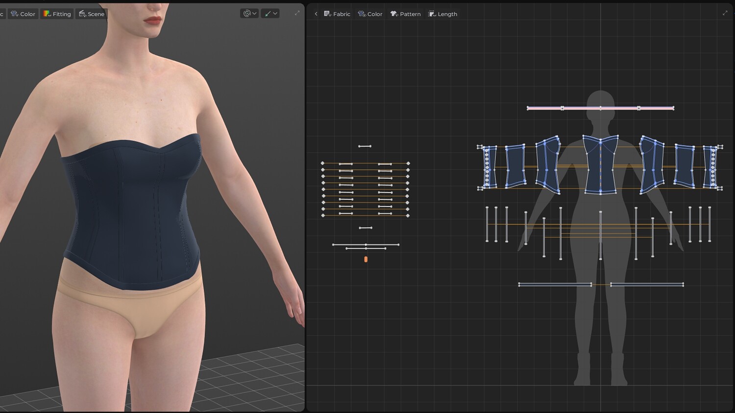Switch to the Pattern tab

(x=406, y=14)
